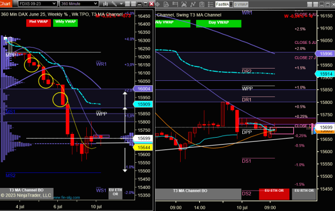Click first gray tile button in left chart
The height and width of the screenshot is (211, 335).
coord(128,4)
